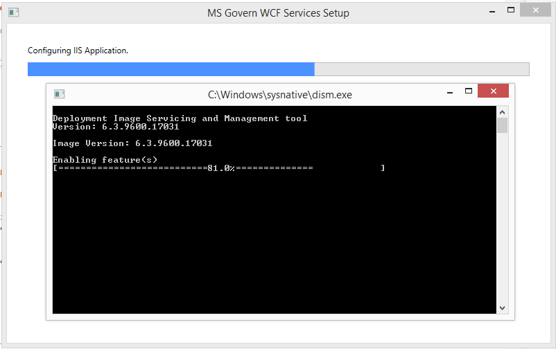
Task: Click the 'Enabling feature(s)' console line
Action: coord(105,160)
